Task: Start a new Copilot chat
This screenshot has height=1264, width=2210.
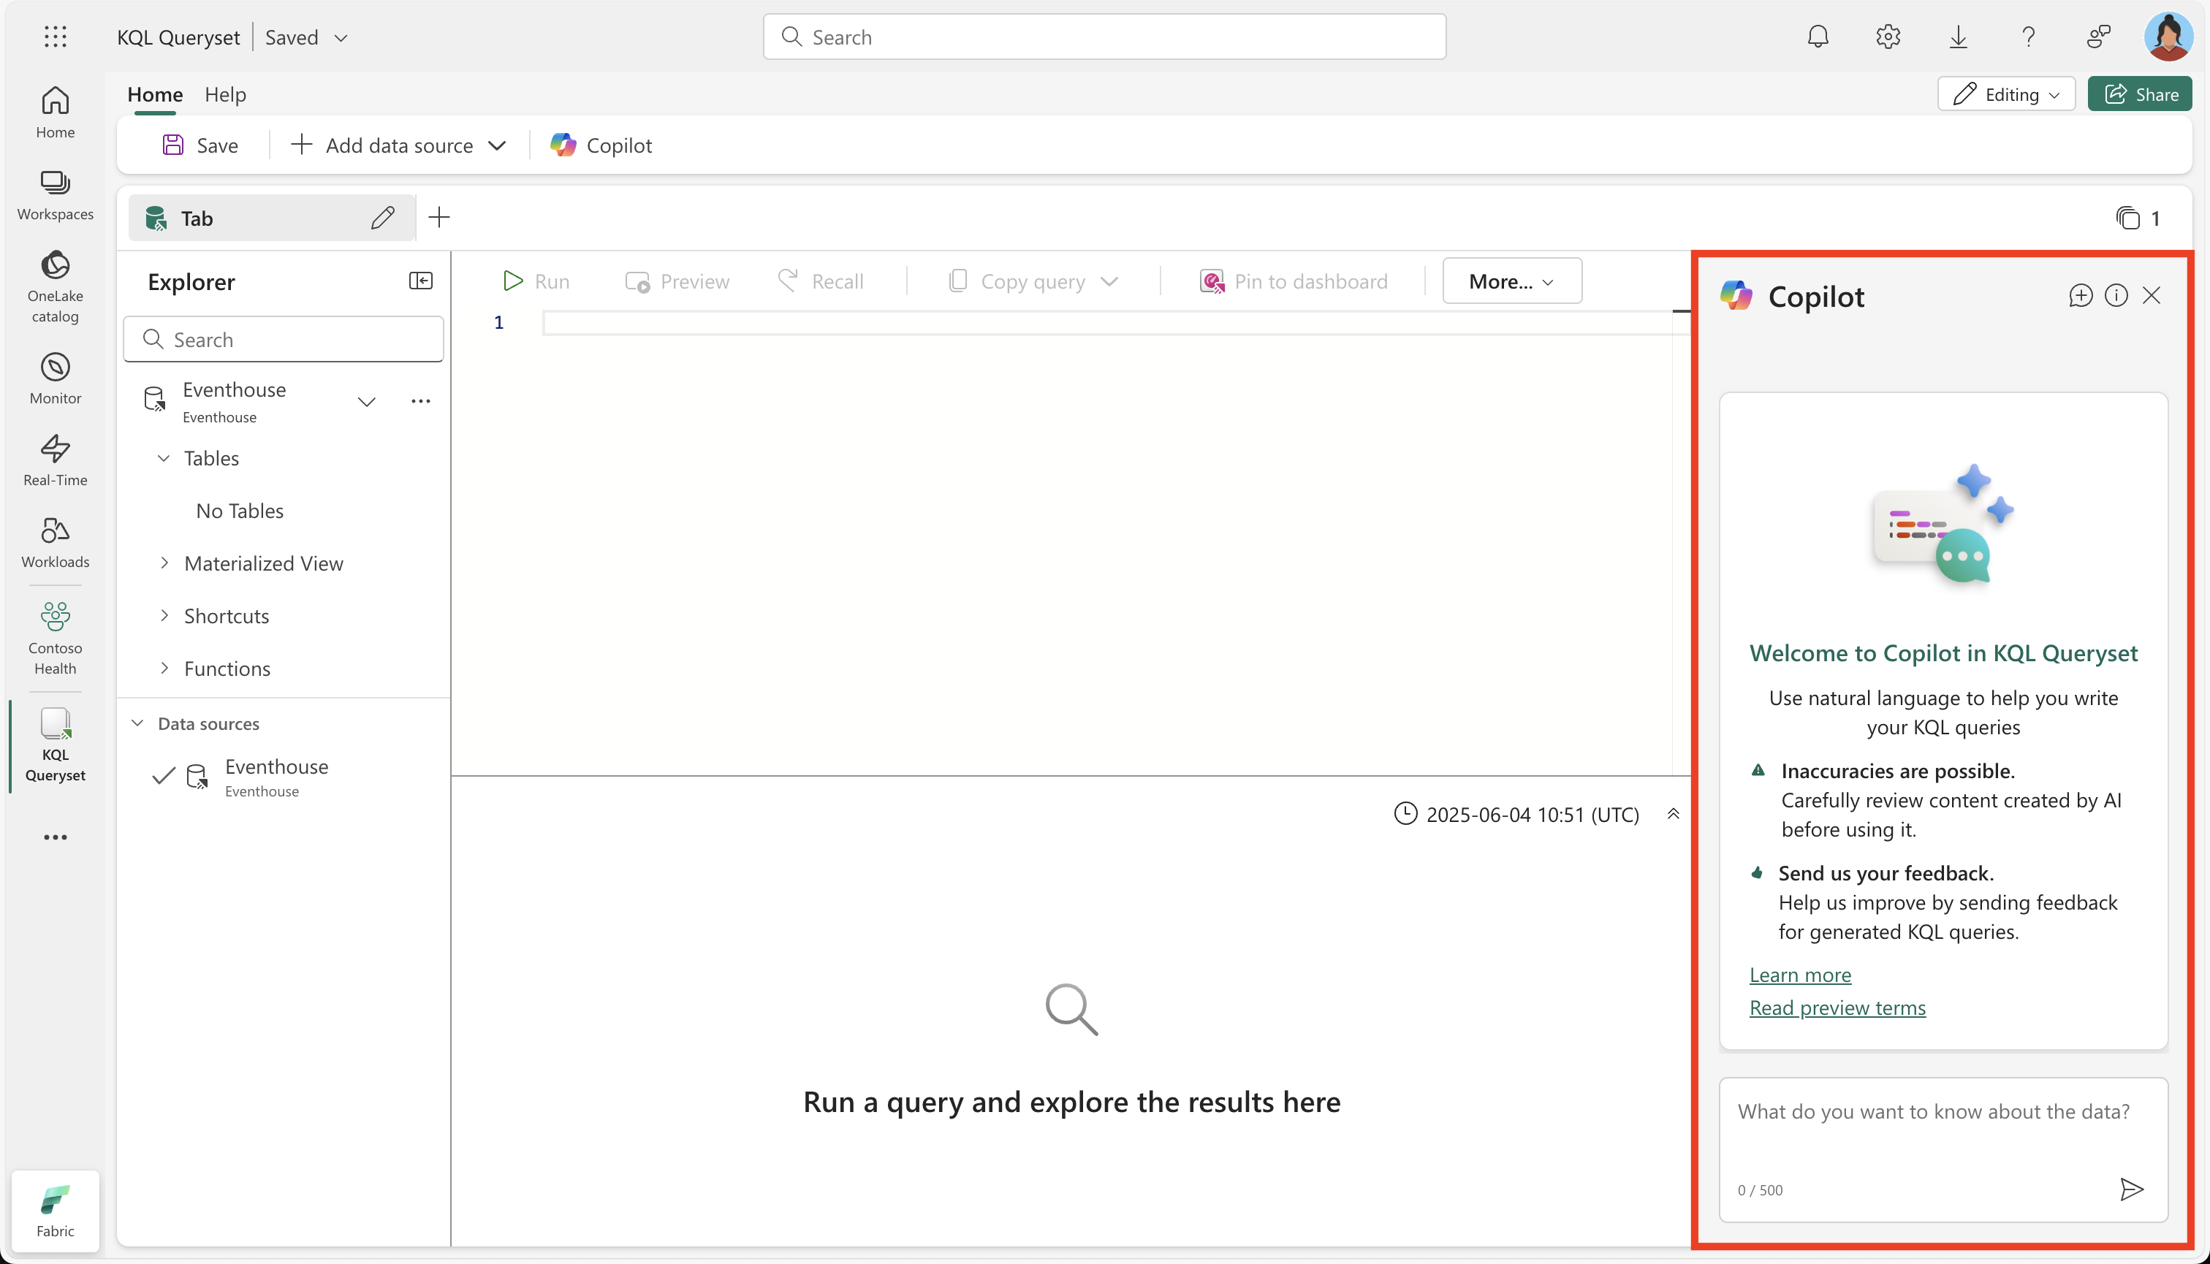Action: pyautogui.click(x=2081, y=295)
